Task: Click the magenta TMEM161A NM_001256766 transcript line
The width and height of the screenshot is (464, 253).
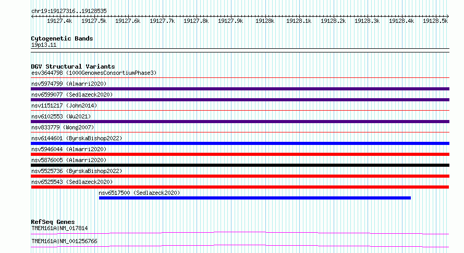Action: pyautogui.click(x=240, y=246)
